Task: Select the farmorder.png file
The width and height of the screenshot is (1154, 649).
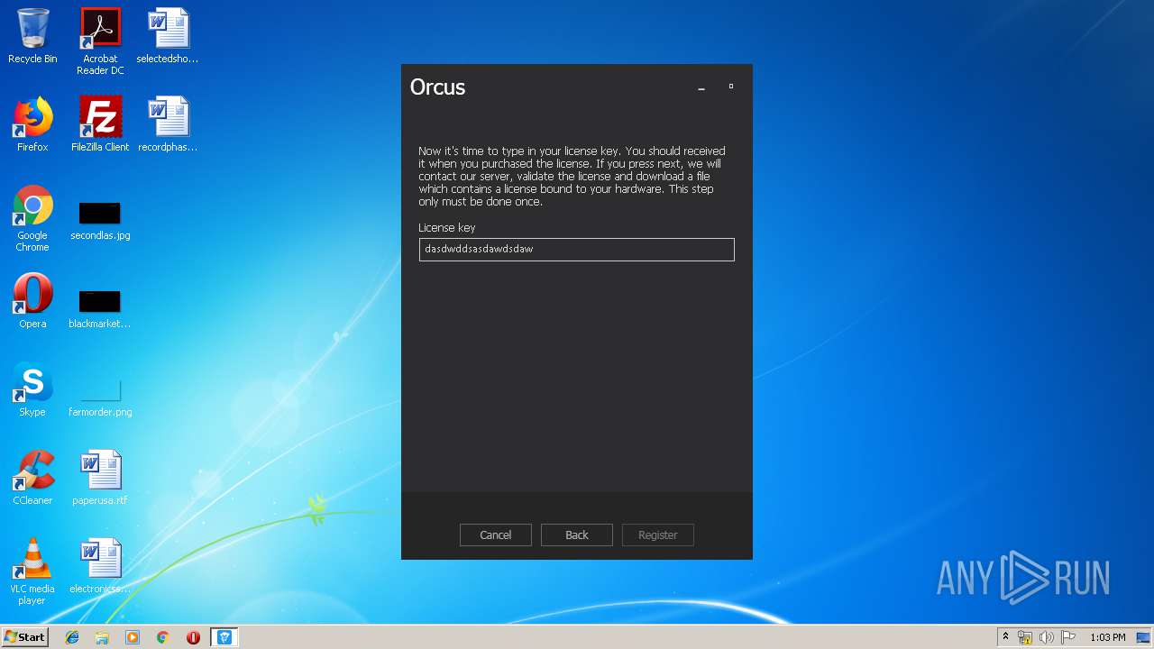Action: [x=100, y=398]
